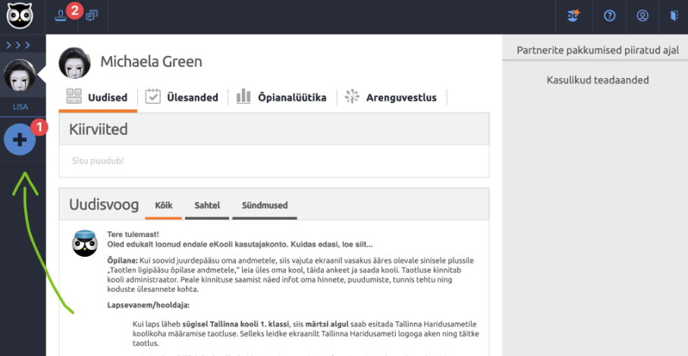Click the profile picture beside Michaela Green
688x356 pixels.
click(75, 63)
